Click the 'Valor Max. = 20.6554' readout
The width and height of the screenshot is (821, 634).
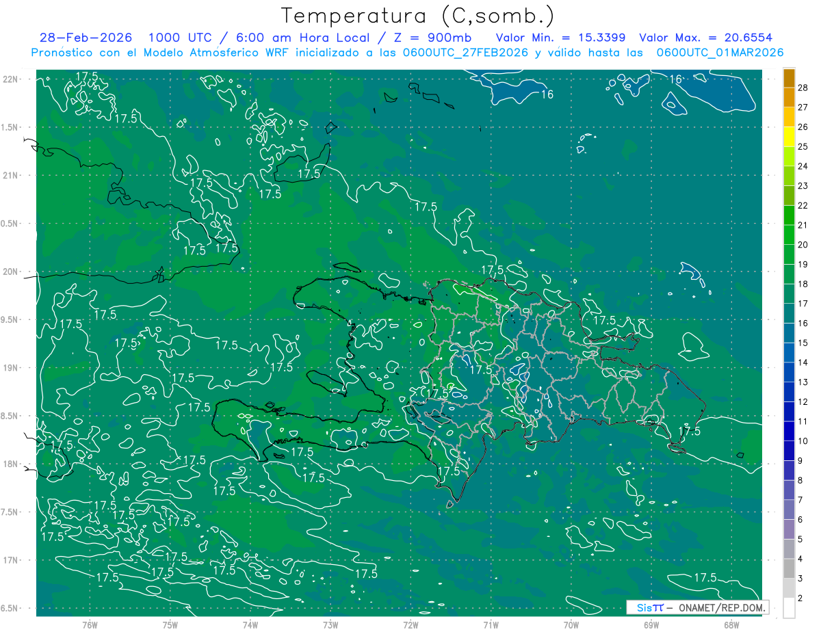click(706, 38)
